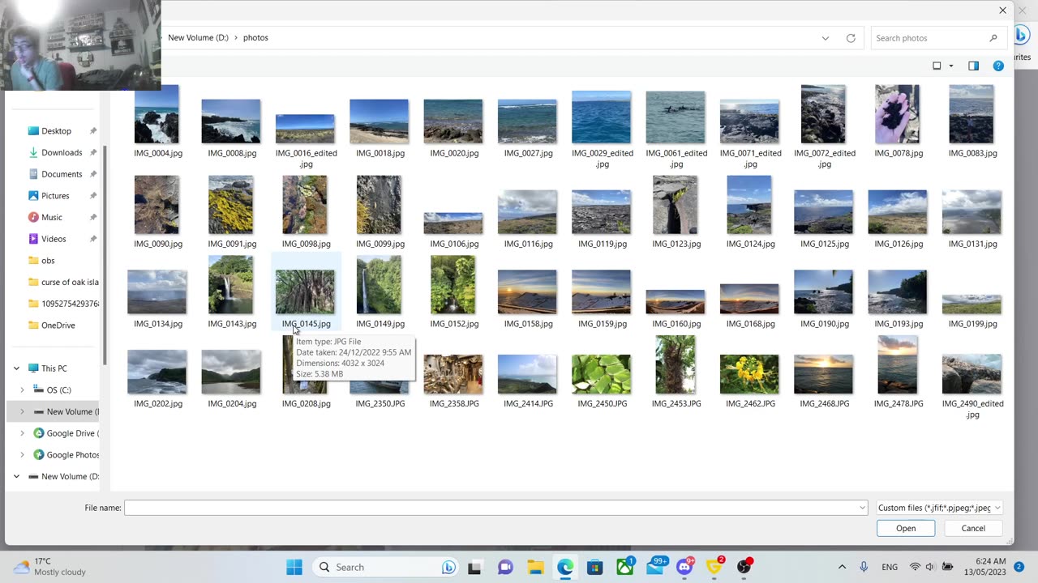This screenshot has width=1038, height=583.
Task: Open Xbox app on taskbar
Action: [625, 567]
